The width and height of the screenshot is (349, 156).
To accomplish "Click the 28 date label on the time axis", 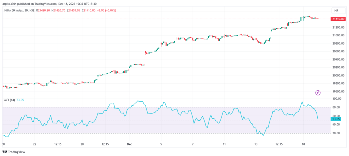I will click(x=82, y=144).
